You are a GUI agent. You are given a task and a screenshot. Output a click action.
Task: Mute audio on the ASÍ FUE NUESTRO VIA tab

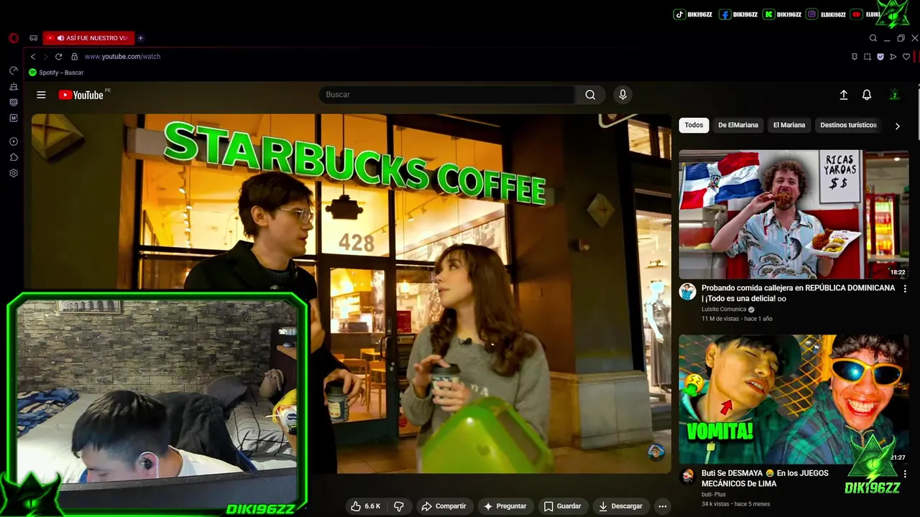60,38
